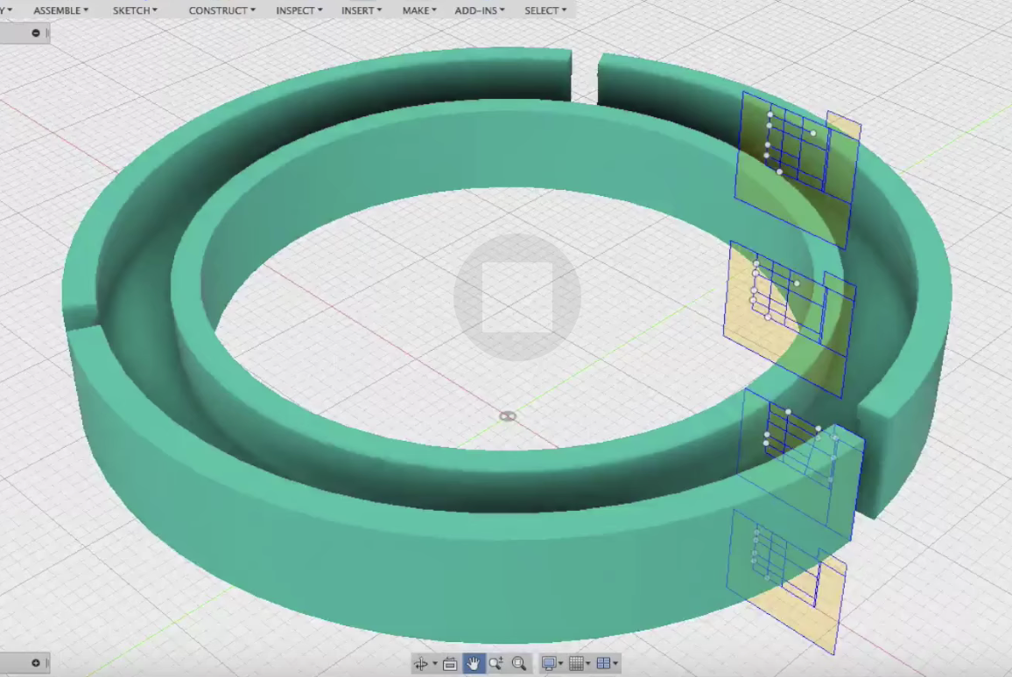
Task: Activate the Look At tool
Action: click(450, 663)
